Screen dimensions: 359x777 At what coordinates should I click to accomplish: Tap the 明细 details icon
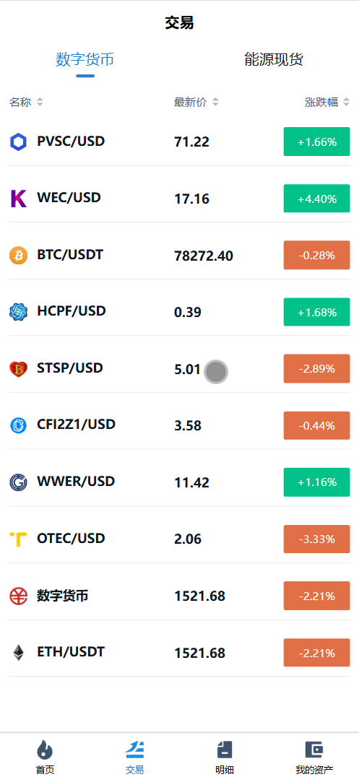tap(224, 750)
